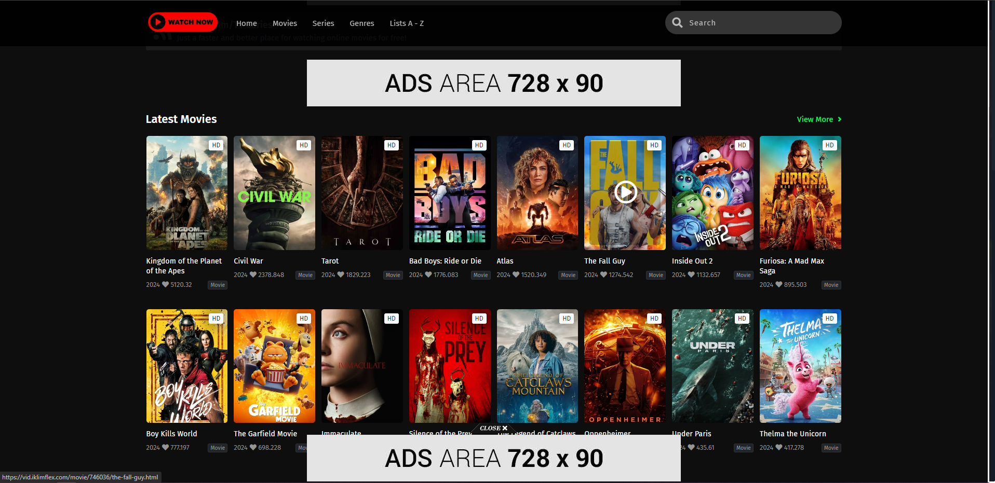
Task: Click into the Search field
Action: pyautogui.click(x=753, y=23)
